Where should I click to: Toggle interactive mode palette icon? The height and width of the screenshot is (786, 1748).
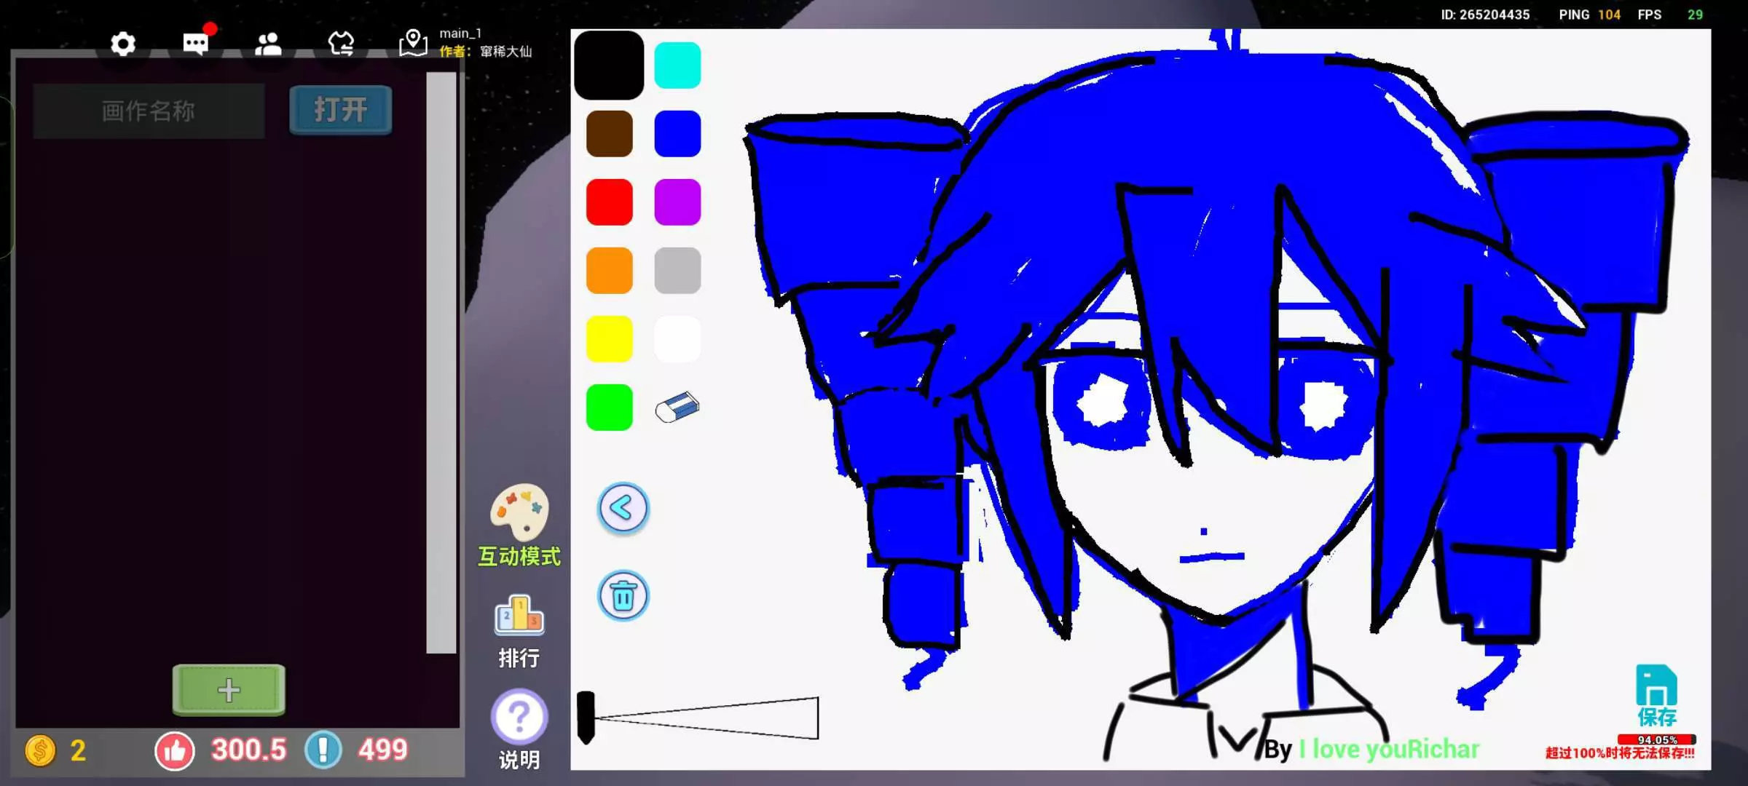519,512
